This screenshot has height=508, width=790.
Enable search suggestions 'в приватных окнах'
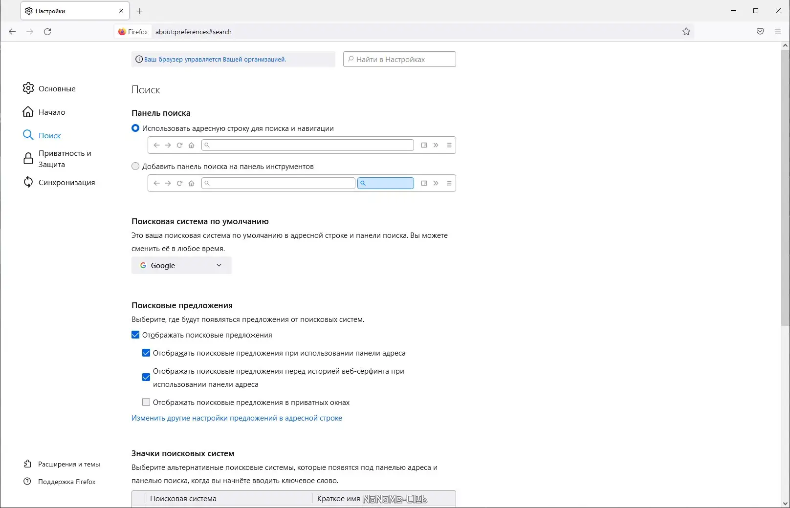coord(146,402)
